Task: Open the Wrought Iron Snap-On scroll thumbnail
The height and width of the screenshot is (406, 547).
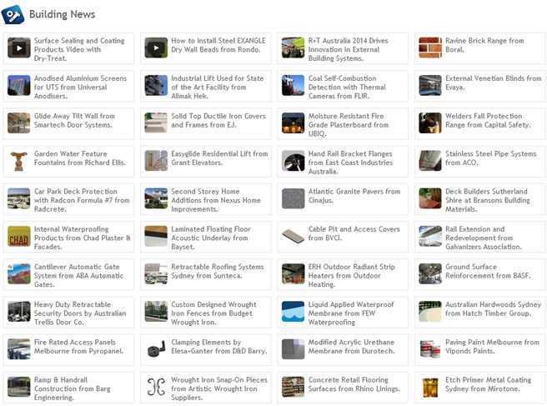Action: (x=156, y=387)
